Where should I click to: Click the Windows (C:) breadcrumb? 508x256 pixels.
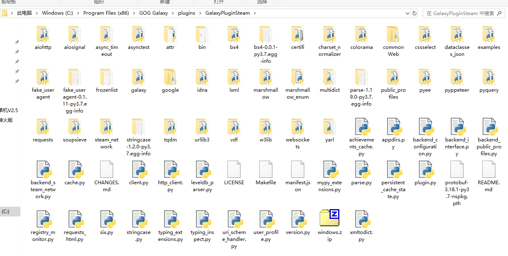click(57, 13)
